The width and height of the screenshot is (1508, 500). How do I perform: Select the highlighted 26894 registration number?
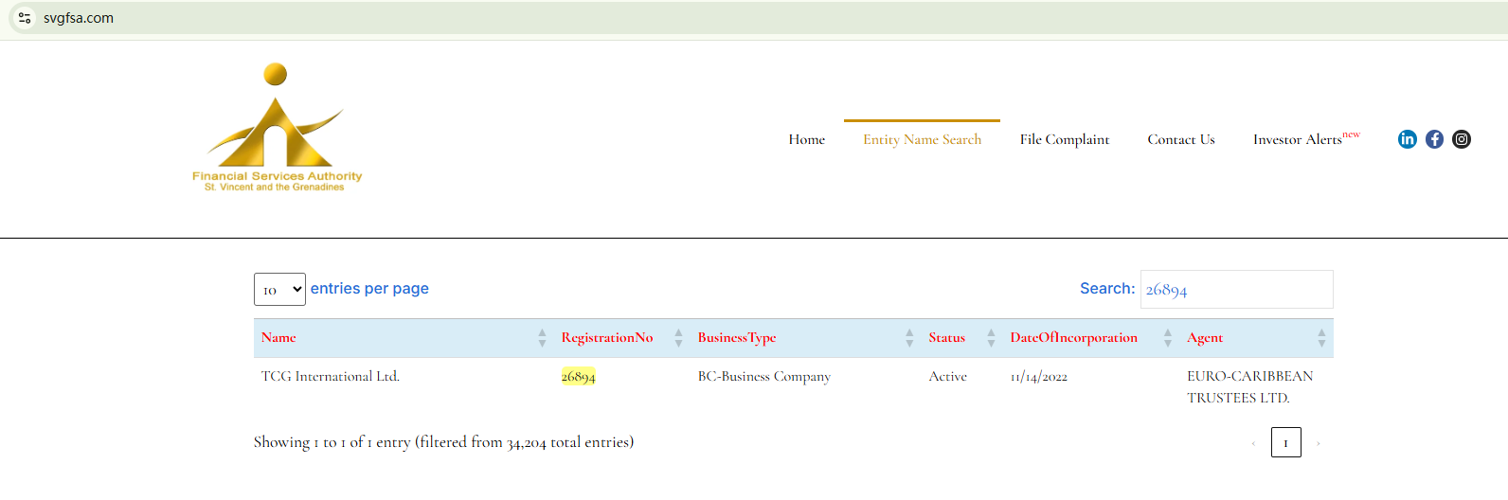tap(578, 377)
